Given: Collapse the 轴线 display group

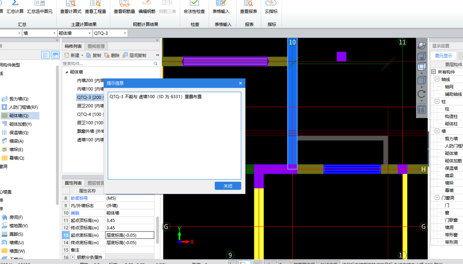Looking at the screenshot, I should 437,79.
